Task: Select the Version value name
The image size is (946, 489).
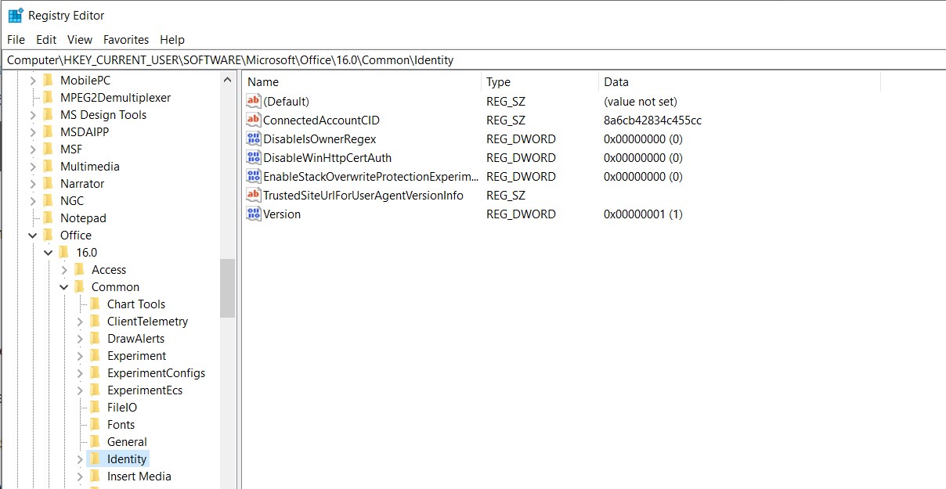Action: click(x=282, y=214)
